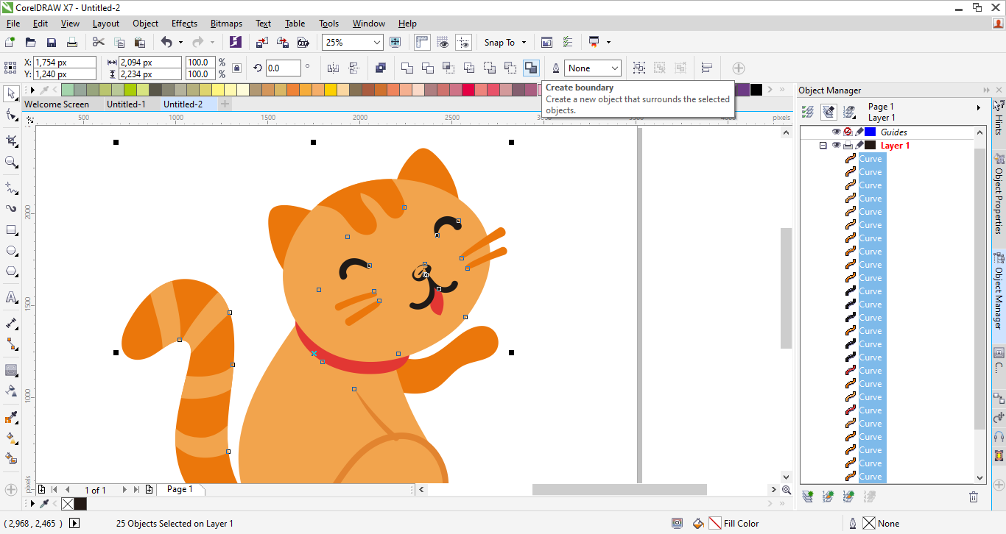The width and height of the screenshot is (1006, 534).
Task: Add new document tab plus button
Action: pyautogui.click(x=225, y=104)
